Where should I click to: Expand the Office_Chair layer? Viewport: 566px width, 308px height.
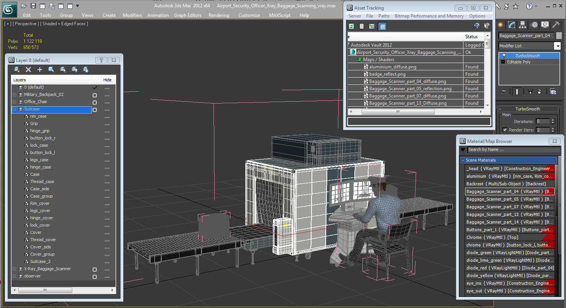[x=14, y=102]
